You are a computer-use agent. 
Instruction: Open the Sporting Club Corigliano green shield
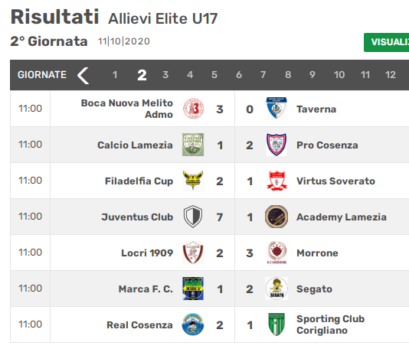pos(276,325)
